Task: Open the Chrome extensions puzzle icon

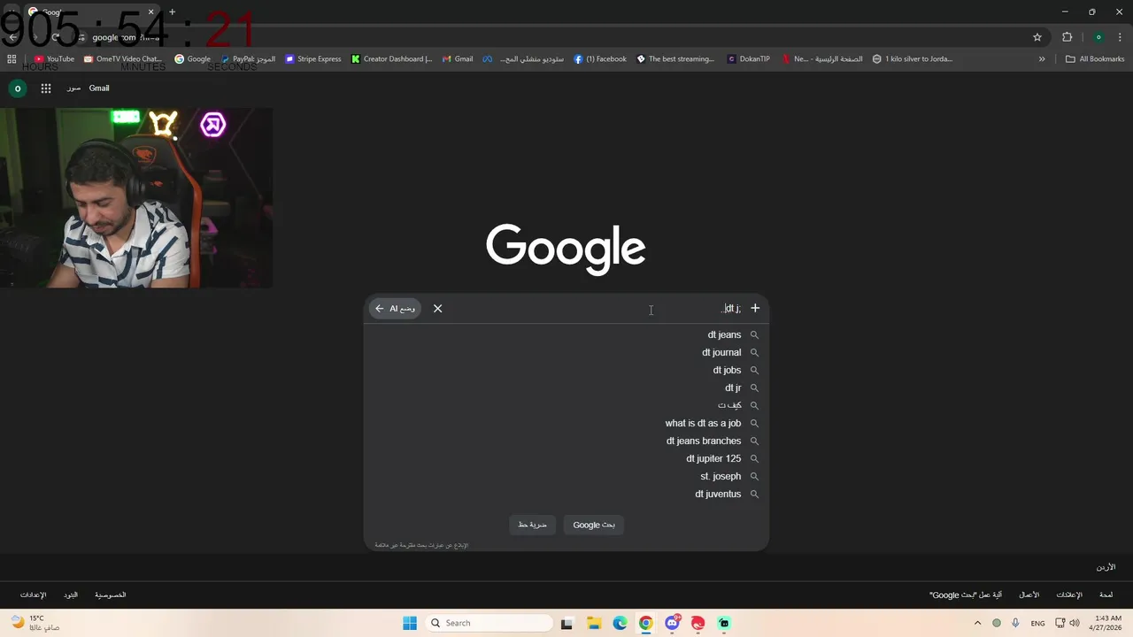Action: coord(1067,37)
